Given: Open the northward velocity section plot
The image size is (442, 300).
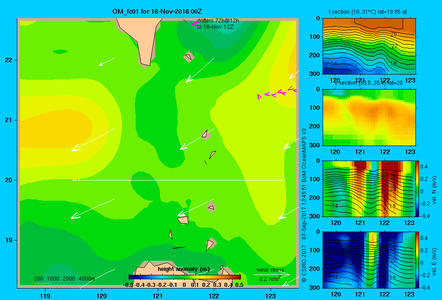Looking at the screenshot, I should pyautogui.click(x=369, y=188).
